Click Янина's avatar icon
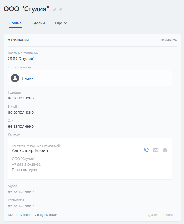The height and width of the screenshot is (224, 184). coord(15,78)
